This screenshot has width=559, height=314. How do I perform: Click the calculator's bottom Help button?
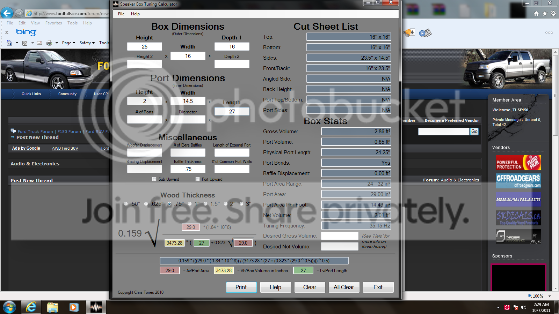[x=275, y=287]
